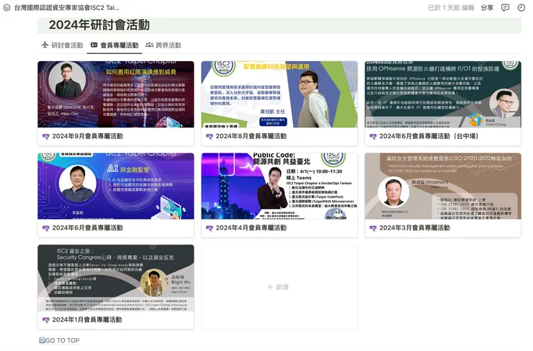This screenshot has height=351, width=533.
Task: Click the ID card icon on 會員專屬活動 tab
Action: (94, 45)
